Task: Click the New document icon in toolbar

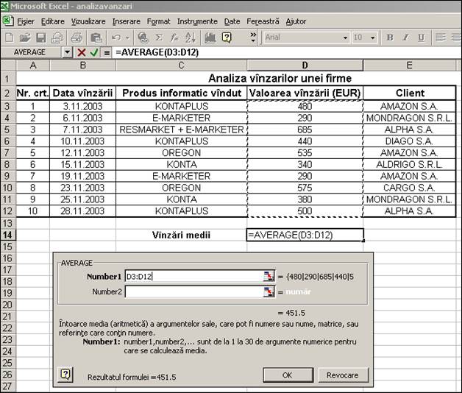Action: 10,38
